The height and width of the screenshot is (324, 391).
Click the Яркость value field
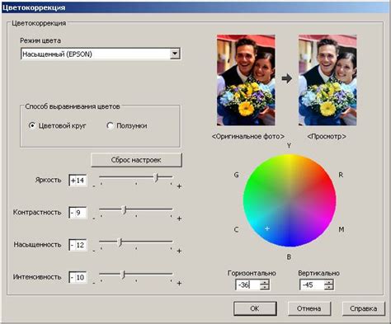(78, 181)
